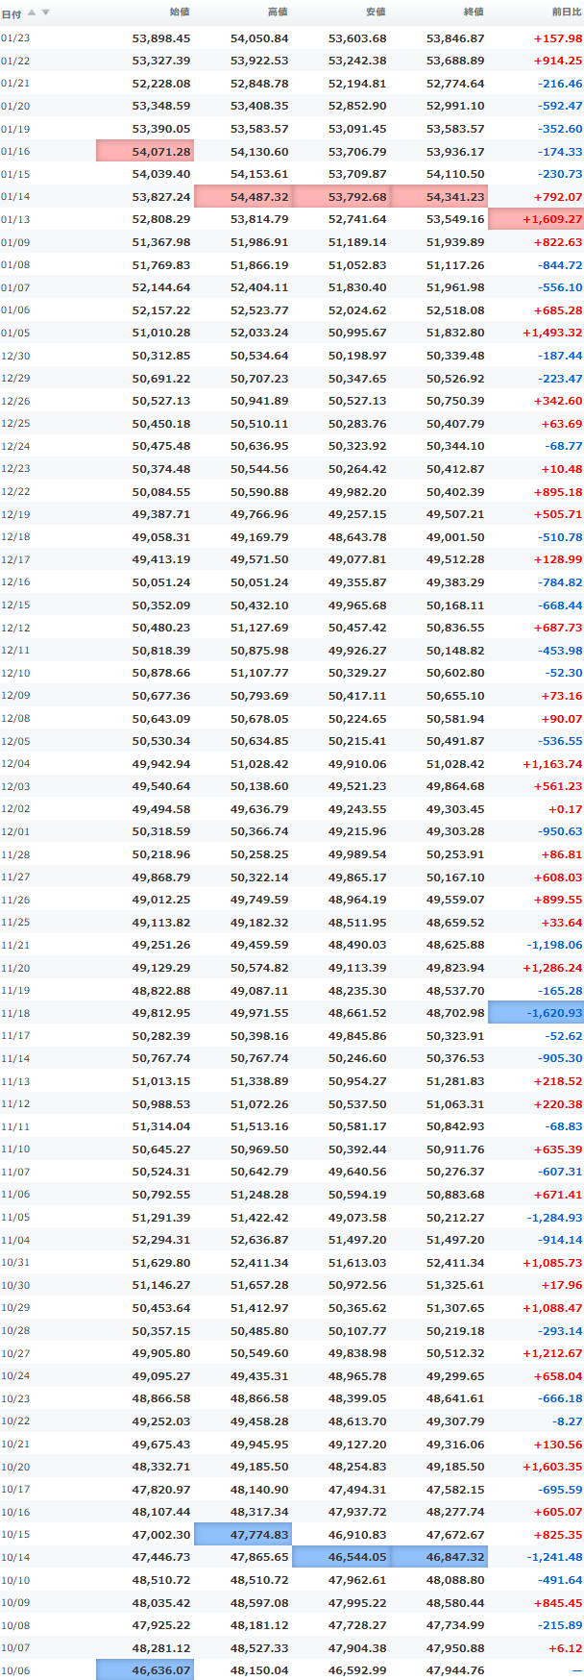Viewport: 584px width, 1680px height.
Task: Select the 11/20 date cell
Action: tap(15, 969)
